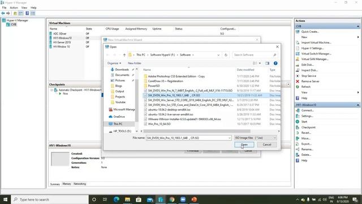Click the Open button
362x204 pixels.
[x=244, y=144]
